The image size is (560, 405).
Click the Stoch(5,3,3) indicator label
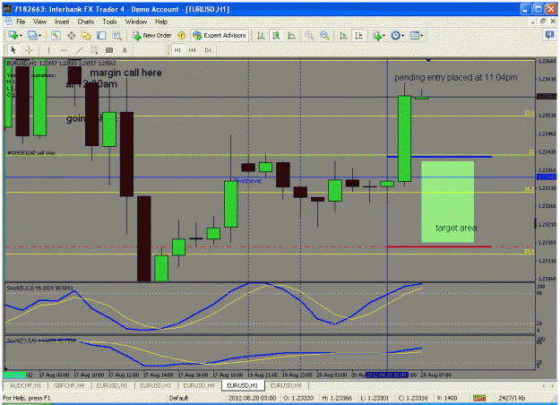coord(39,288)
